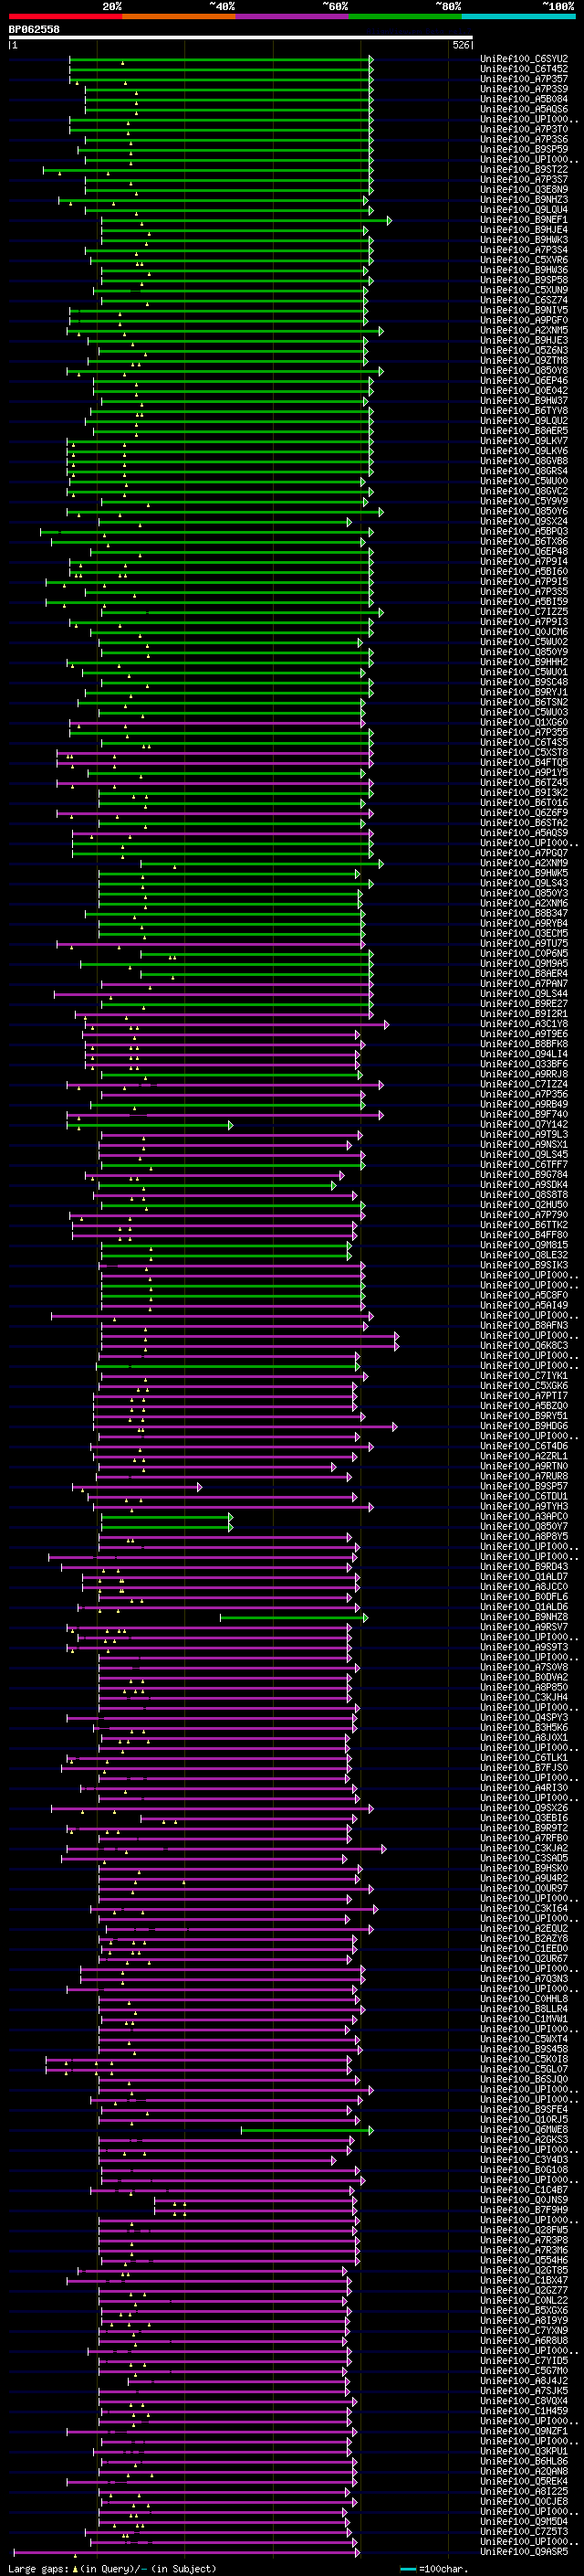Screen dimensions: 584x2576
Task: Select the UniRef100_B9F740 label
Action: tap(524, 1114)
